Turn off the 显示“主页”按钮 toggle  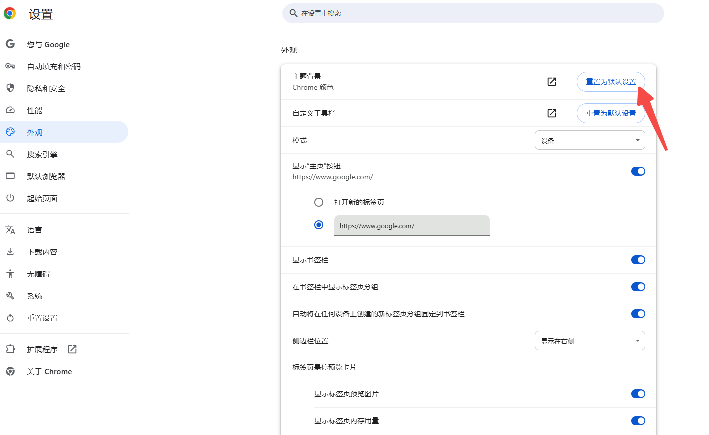coord(638,171)
